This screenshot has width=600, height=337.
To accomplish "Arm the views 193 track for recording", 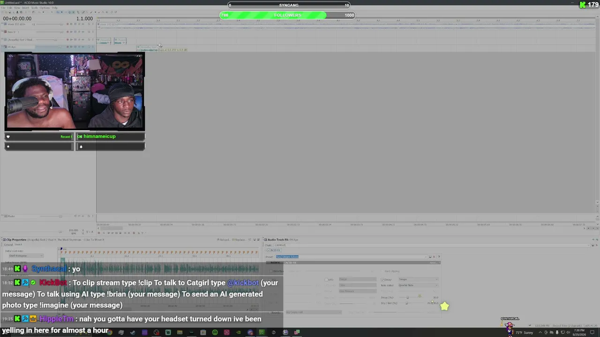I will 67,24.
